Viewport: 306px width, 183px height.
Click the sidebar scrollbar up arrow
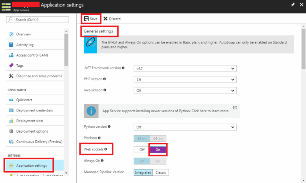(66, 31)
